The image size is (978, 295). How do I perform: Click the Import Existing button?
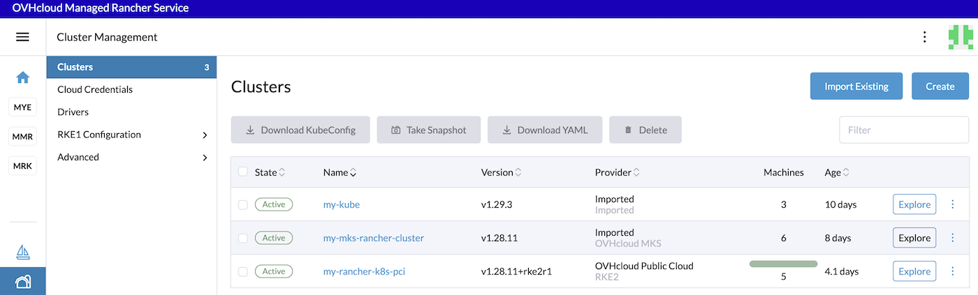click(856, 86)
